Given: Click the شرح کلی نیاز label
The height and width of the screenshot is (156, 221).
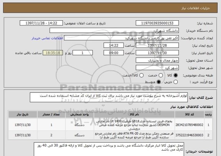Looking at the screenshot, I should pos(201,98).
